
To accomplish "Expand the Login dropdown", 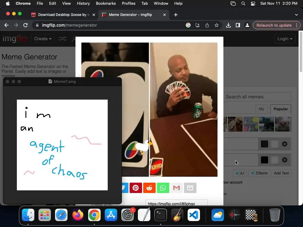I will coord(285,39).
